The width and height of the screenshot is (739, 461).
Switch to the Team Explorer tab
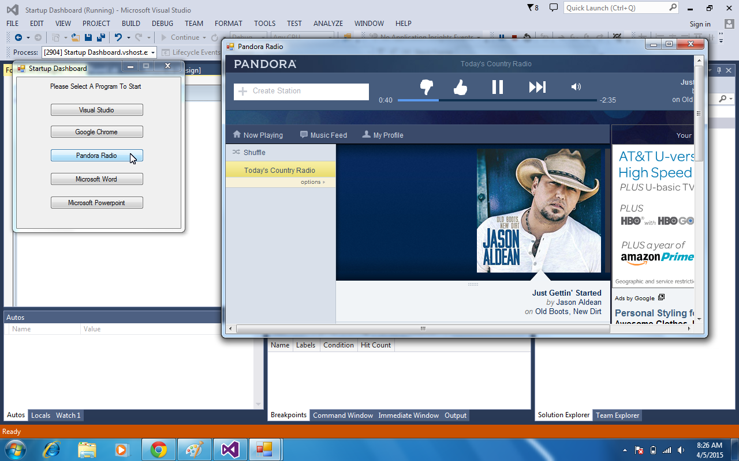pyautogui.click(x=618, y=415)
